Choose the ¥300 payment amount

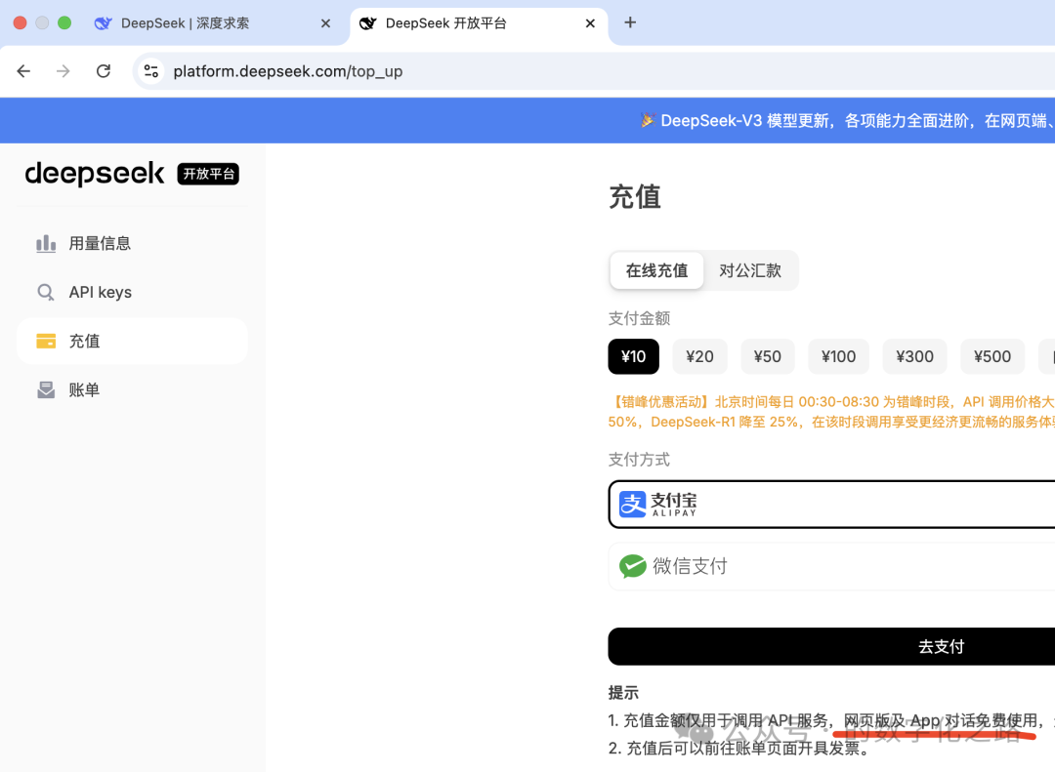coord(914,356)
